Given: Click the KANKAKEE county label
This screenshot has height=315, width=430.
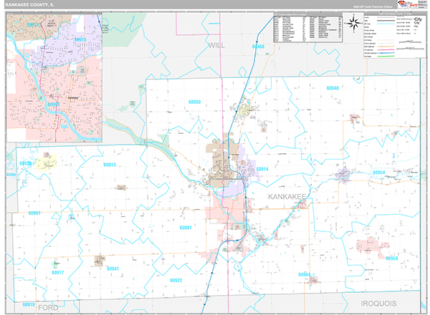Looking at the screenshot, I should coord(287,197).
